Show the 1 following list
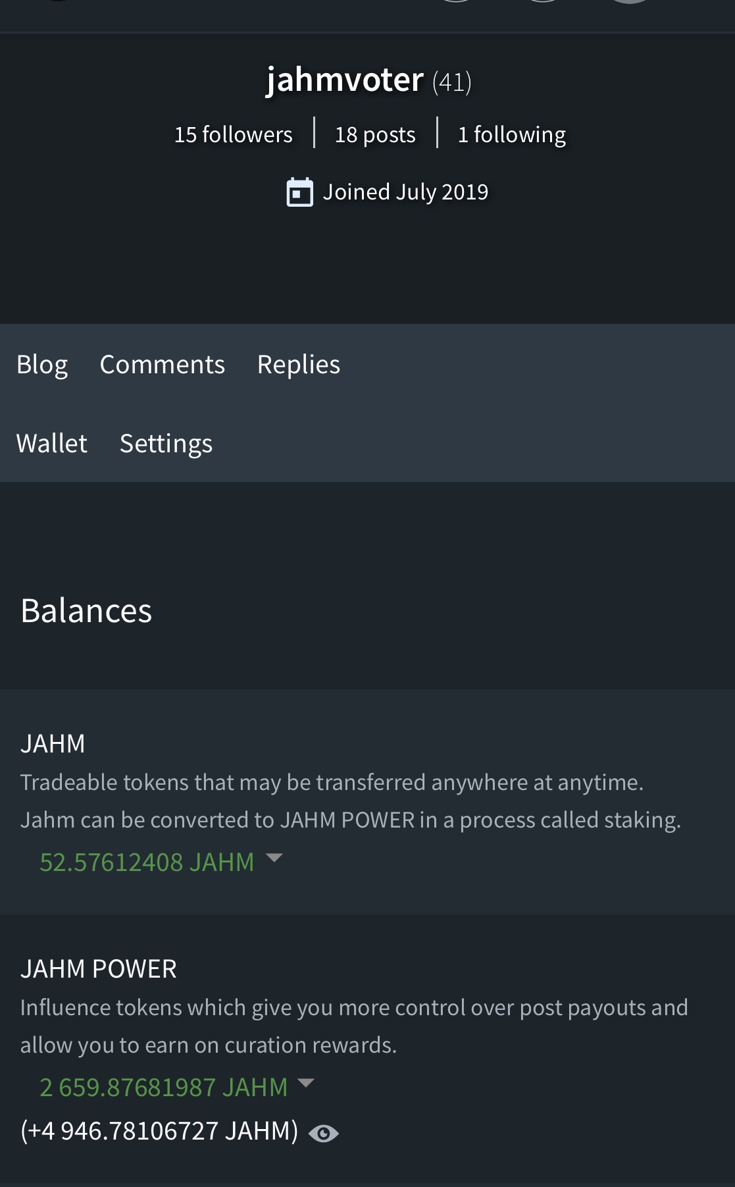This screenshot has height=1187, width=735. [x=511, y=134]
